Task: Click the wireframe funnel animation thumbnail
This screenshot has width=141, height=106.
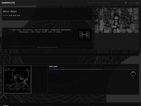Action: tap(84, 35)
